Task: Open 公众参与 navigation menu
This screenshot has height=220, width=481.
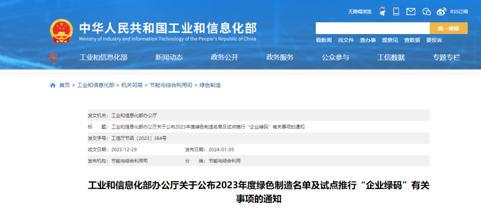Action: 335,57
